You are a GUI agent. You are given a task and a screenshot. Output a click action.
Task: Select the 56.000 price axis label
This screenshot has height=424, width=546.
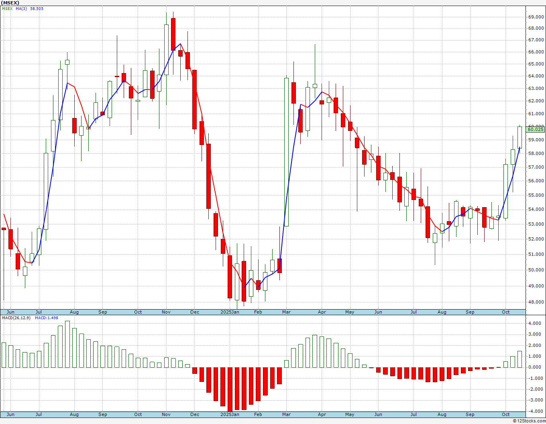pyautogui.click(x=536, y=181)
